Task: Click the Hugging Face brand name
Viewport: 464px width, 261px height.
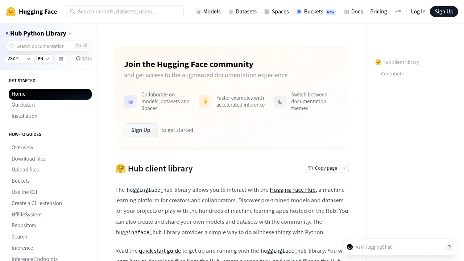Action: pos(38,12)
